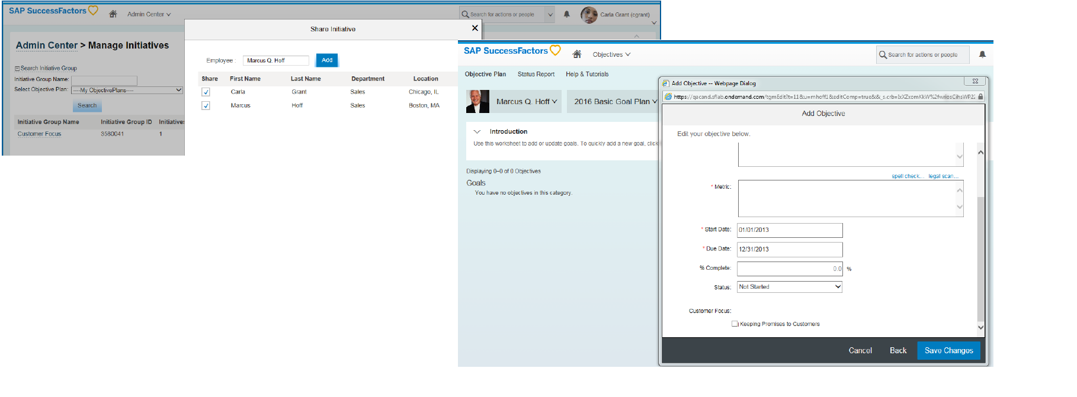Click the Department column header
Screen dimensions: 1077x397
click(x=368, y=79)
